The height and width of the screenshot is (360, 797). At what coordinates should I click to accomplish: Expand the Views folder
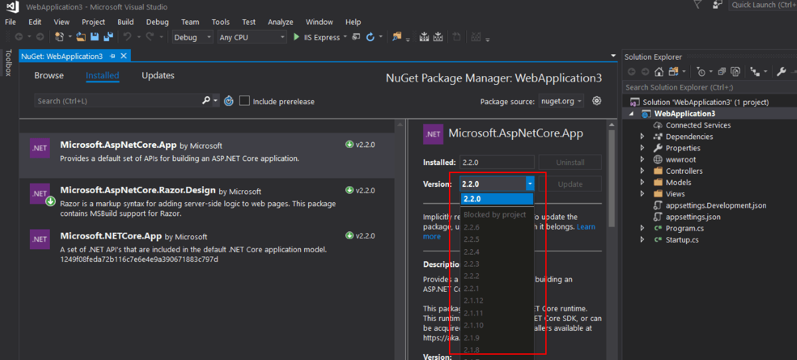pyautogui.click(x=642, y=194)
